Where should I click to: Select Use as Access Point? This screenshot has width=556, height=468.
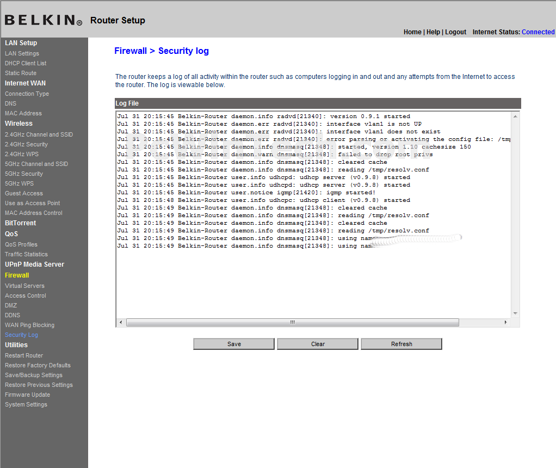tap(32, 203)
